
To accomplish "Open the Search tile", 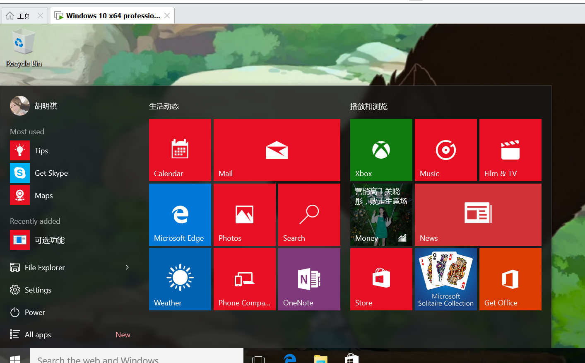I will pos(309,215).
